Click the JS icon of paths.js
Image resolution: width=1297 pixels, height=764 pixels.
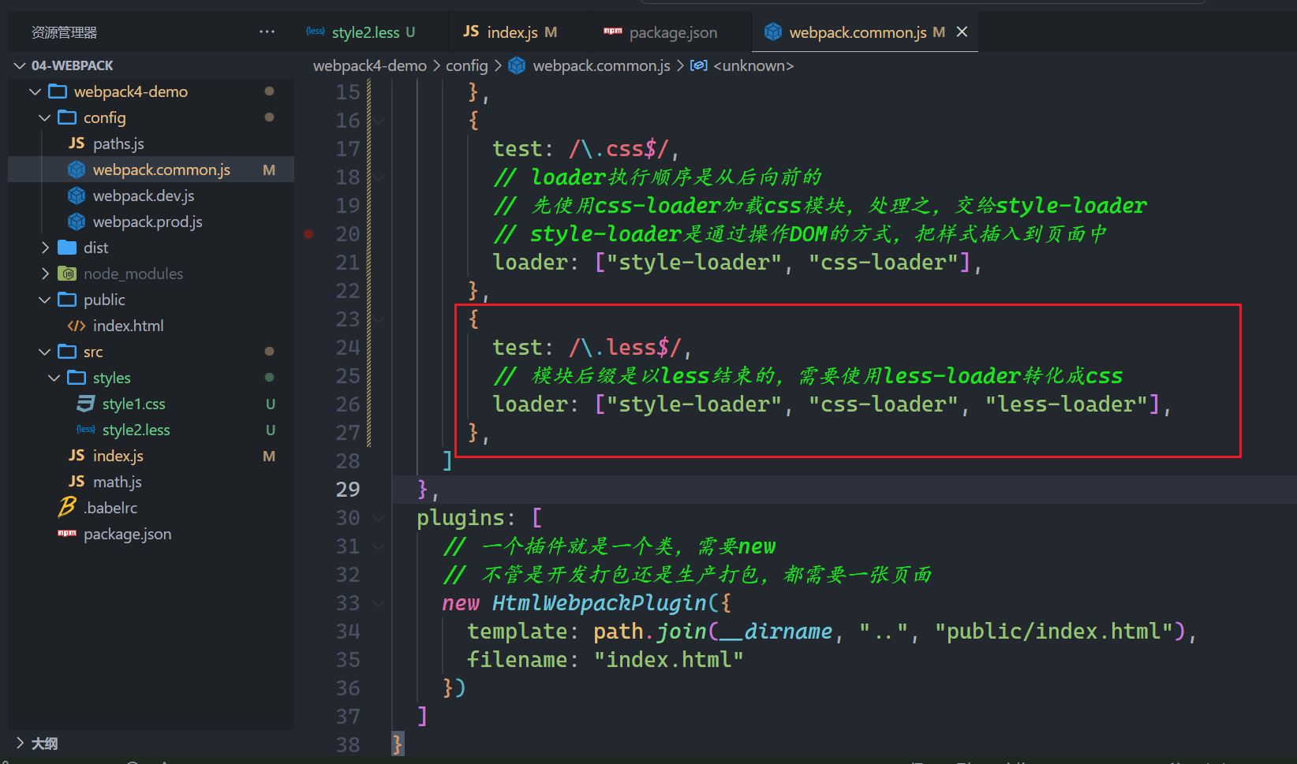click(77, 143)
